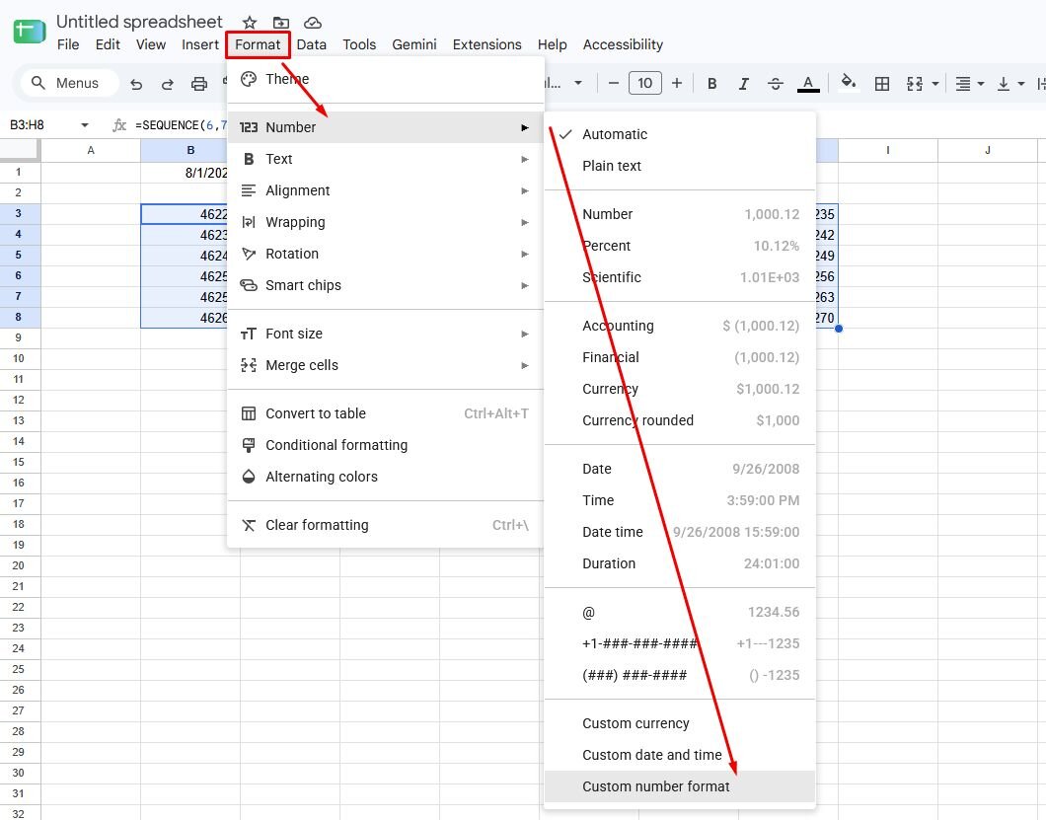Apply Percent number format
This screenshot has width=1046, height=820.
pyautogui.click(x=680, y=247)
